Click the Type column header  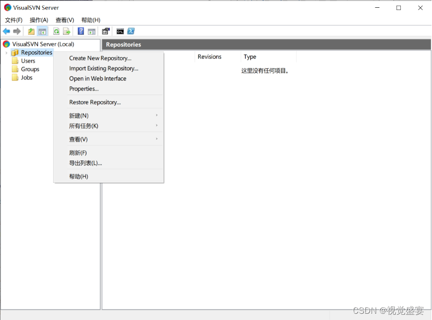[x=269, y=57]
